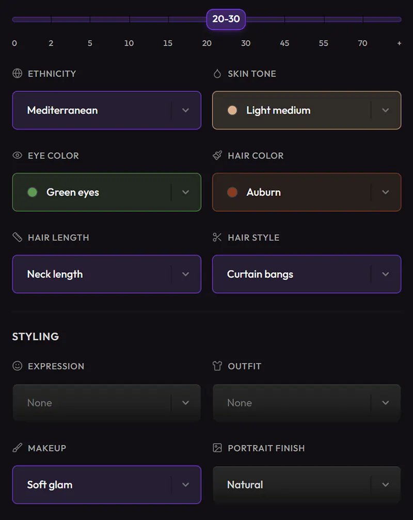Click the chevron in the Expression None field
This screenshot has width=413, height=520.
pyautogui.click(x=186, y=403)
